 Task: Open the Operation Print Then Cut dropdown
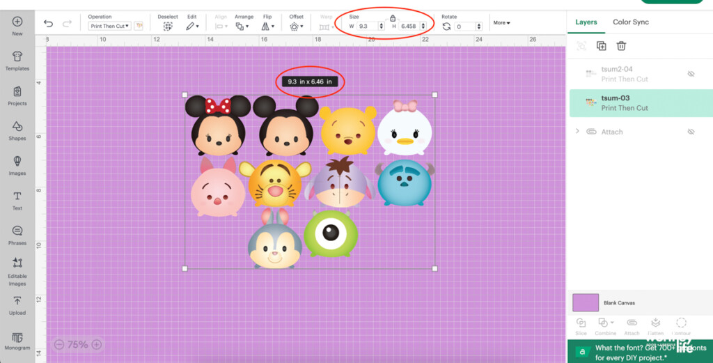pyautogui.click(x=109, y=26)
